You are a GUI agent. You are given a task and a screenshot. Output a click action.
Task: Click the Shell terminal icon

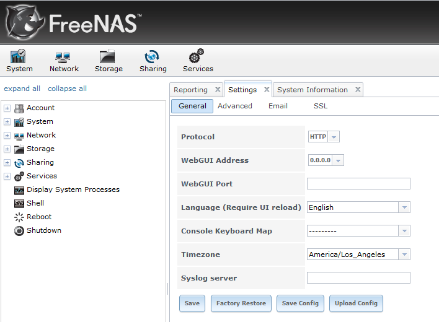click(x=19, y=203)
